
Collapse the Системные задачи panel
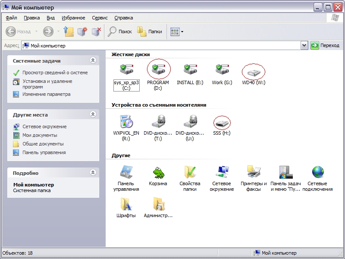[93, 61]
